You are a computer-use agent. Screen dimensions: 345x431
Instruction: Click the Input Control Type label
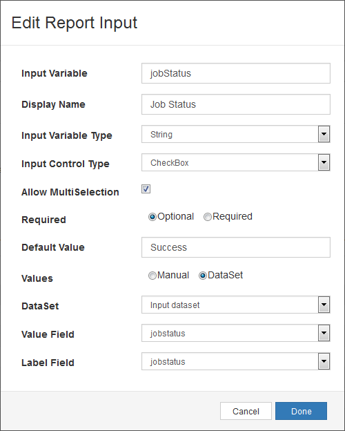coord(66,164)
